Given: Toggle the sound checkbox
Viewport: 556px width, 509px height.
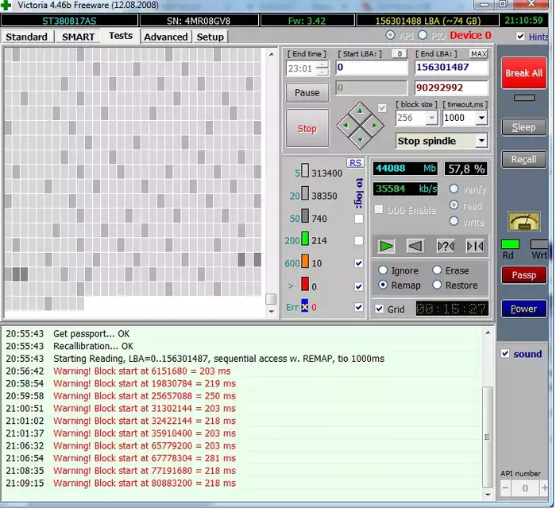Looking at the screenshot, I should [x=505, y=354].
